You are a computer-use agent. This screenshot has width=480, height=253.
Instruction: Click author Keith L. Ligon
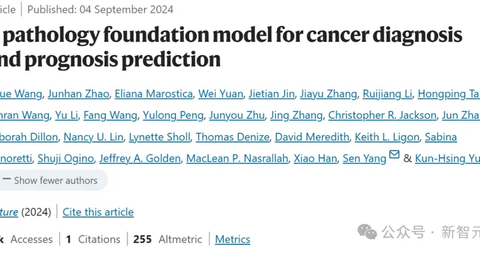pos(387,137)
